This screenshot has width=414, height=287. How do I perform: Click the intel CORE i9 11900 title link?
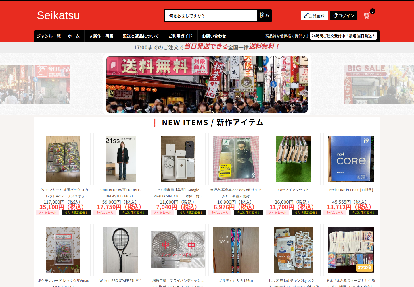[x=351, y=190]
